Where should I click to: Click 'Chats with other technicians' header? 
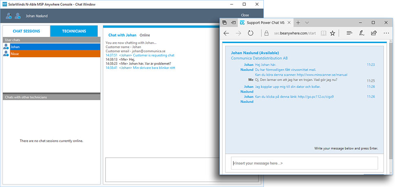point(52,97)
